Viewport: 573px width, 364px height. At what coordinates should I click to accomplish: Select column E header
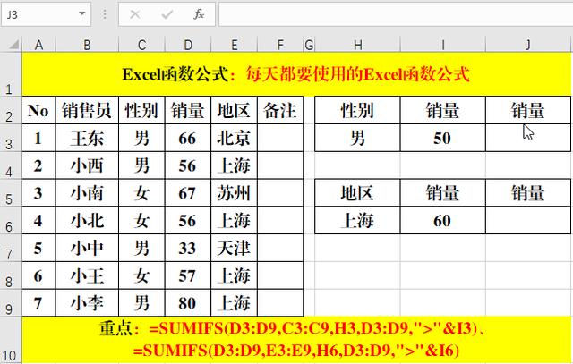235,45
